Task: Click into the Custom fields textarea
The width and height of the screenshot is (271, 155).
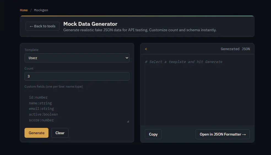Action: (77, 107)
